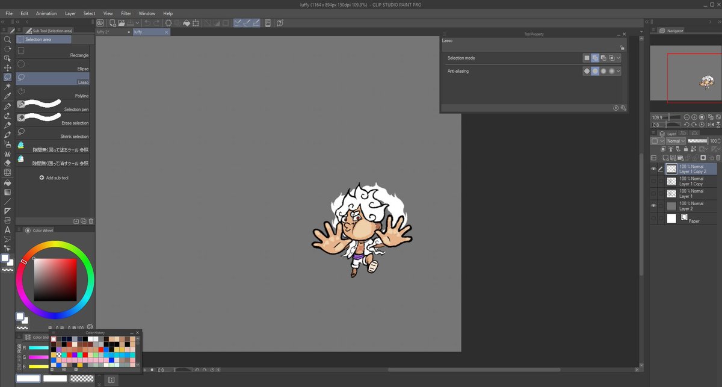Click the layer opacity slider
Image resolution: width=722 pixels, height=387 pixels.
coord(697,141)
